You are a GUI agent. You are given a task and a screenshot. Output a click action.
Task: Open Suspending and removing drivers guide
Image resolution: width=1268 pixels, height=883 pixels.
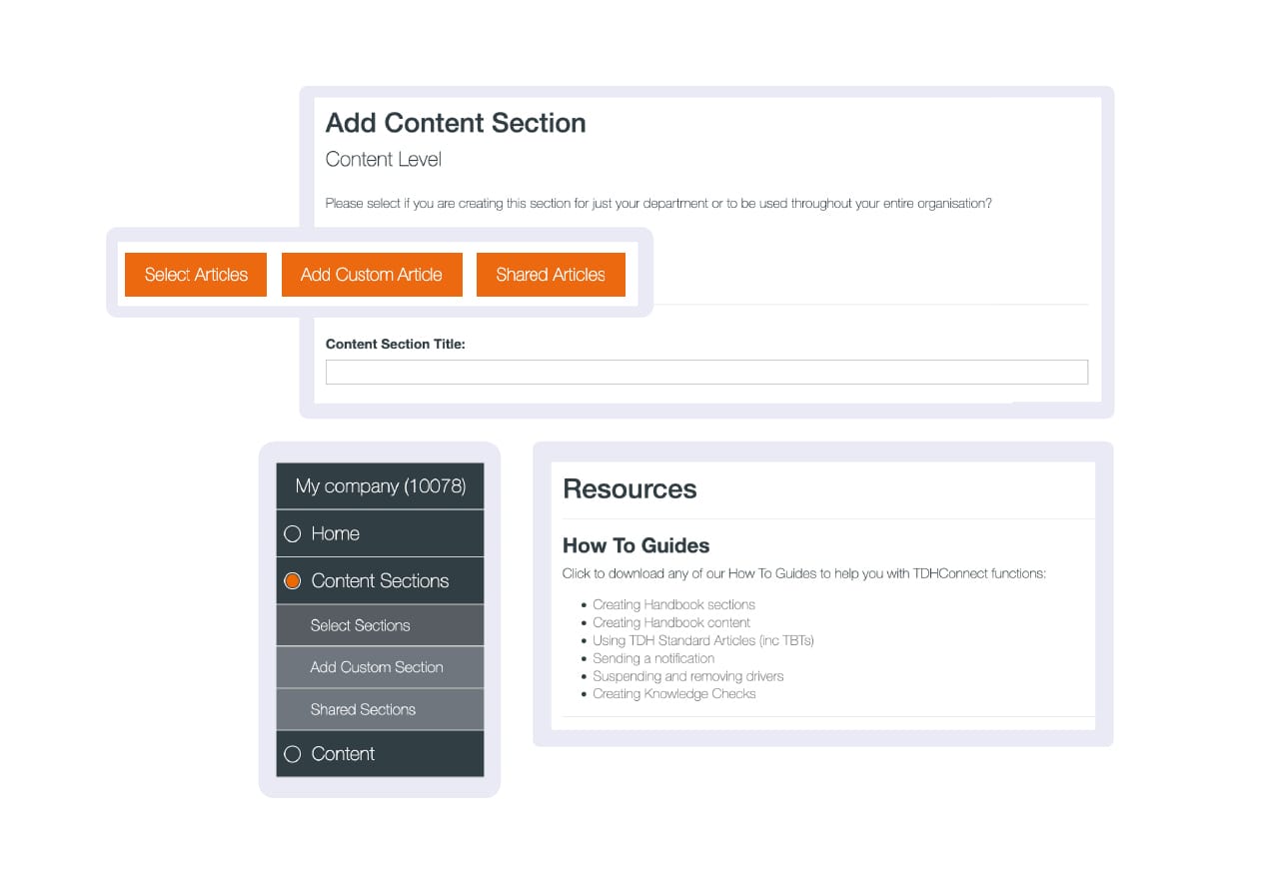coord(687,676)
